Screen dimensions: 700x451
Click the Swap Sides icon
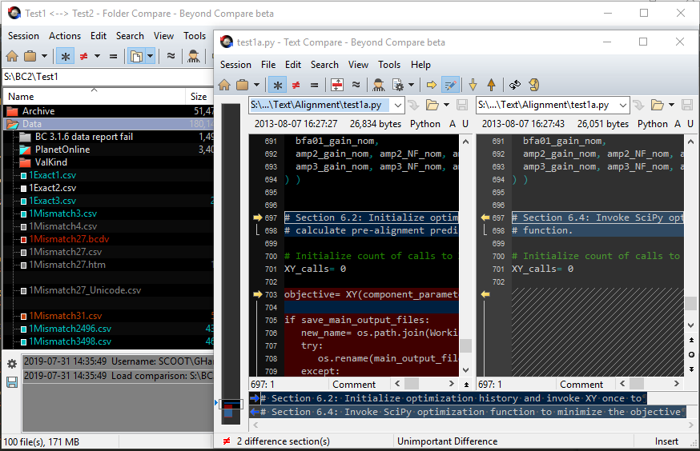[514, 85]
